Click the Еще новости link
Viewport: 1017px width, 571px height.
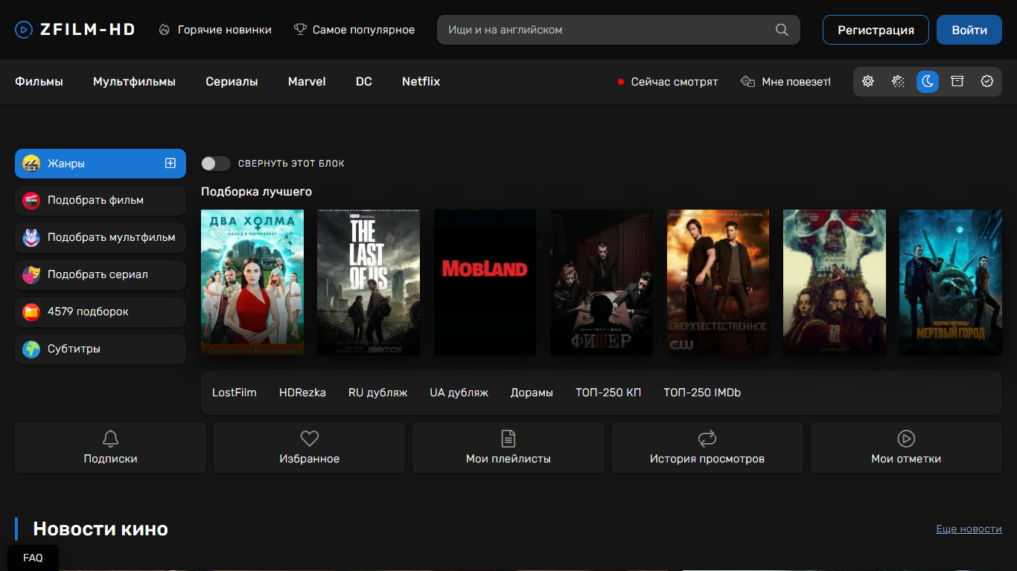coord(969,529)
